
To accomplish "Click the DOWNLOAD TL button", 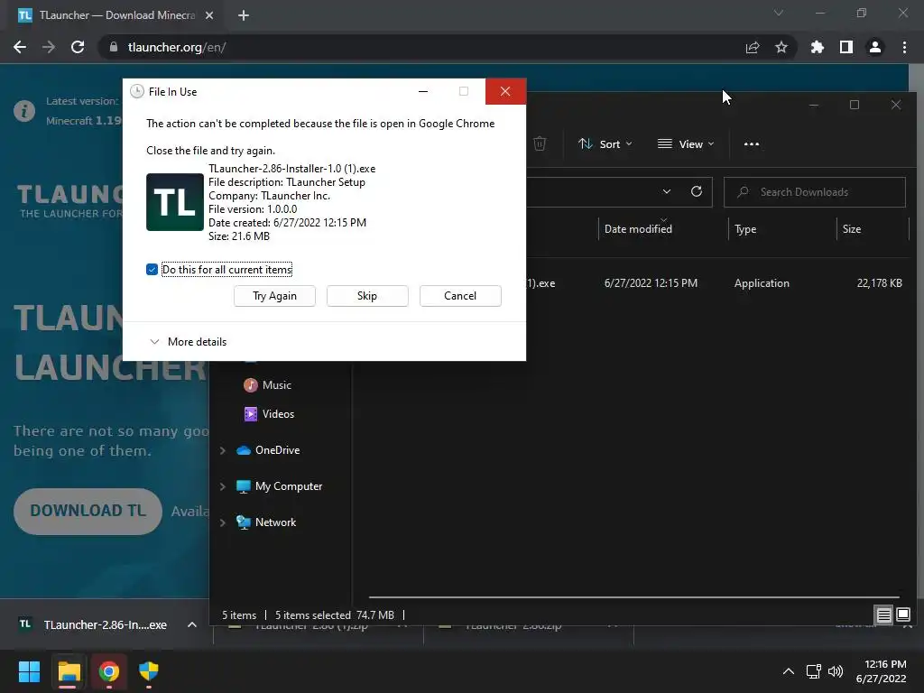I will [x=88, y=511].
